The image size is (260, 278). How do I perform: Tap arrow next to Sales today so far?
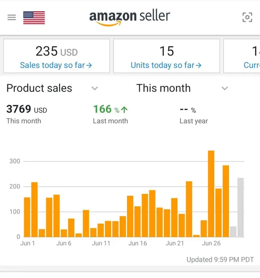tap(89, 65)
